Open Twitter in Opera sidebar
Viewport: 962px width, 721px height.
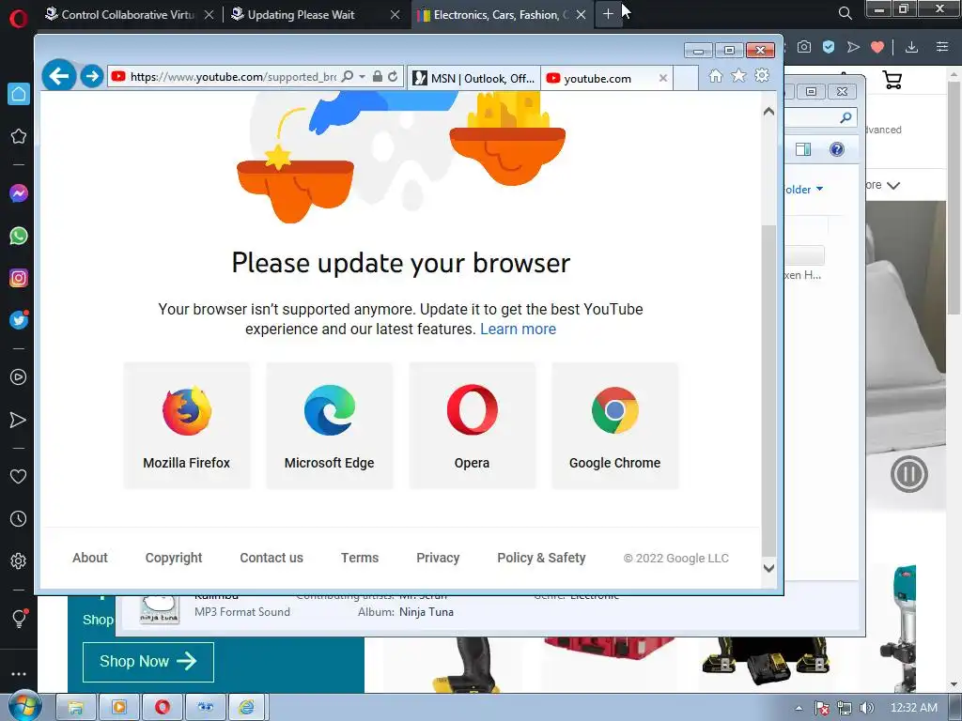pyautogui.click(x=19, y=320)
